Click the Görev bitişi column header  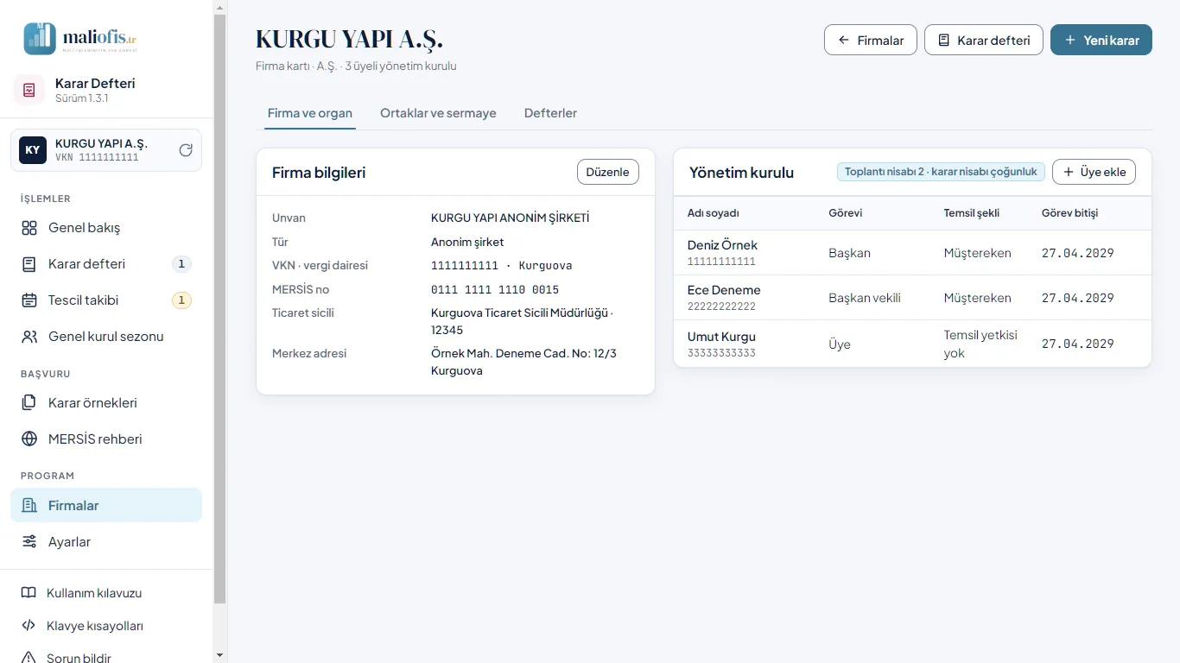[x=1069, y=213]
